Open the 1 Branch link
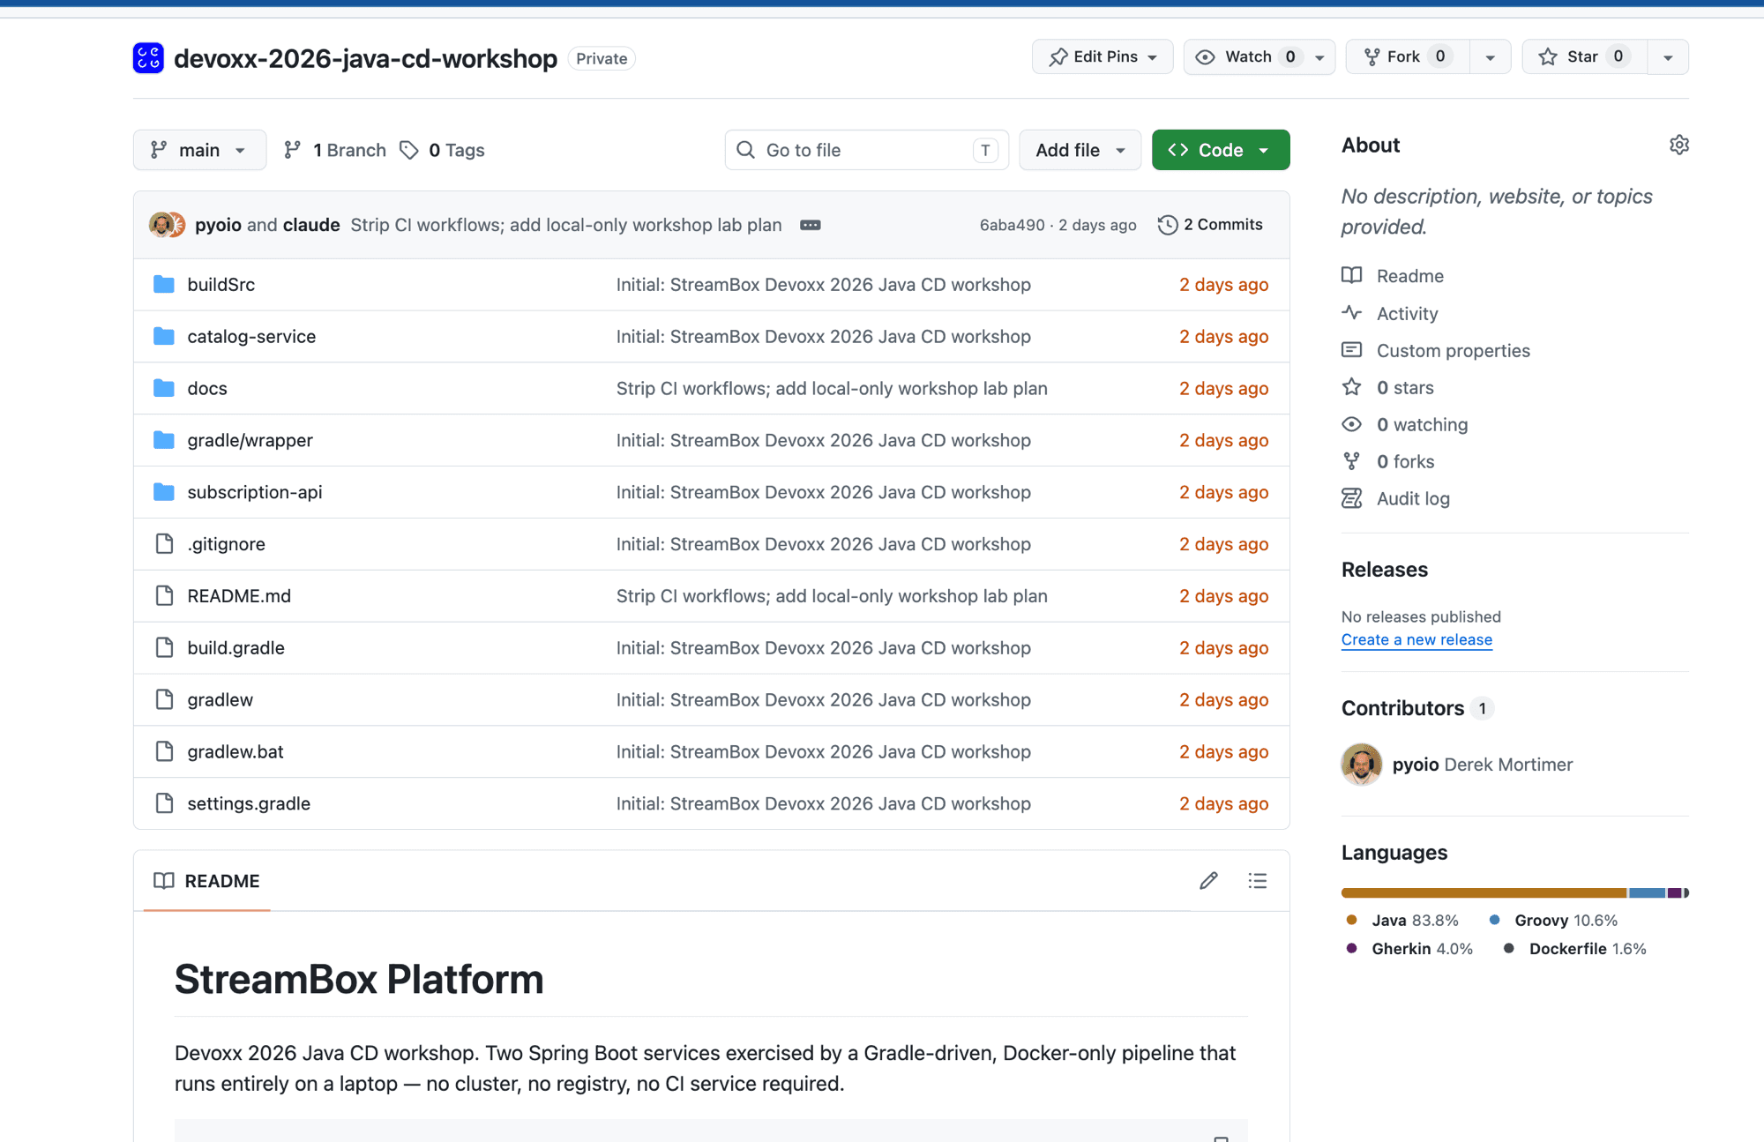The width and height of the screenshot is (1764, 1142). tap(335, 150)
